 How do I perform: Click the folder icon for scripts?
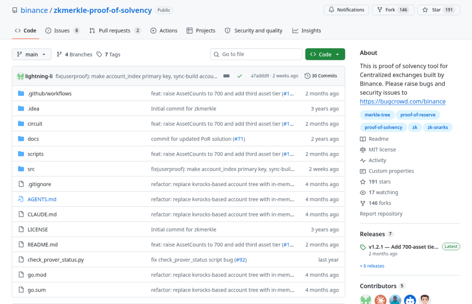click(x=21, y=154)
